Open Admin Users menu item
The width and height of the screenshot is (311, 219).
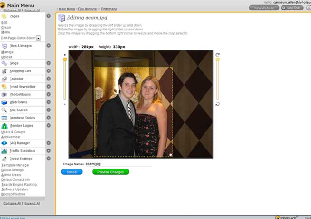pos(11,175)
